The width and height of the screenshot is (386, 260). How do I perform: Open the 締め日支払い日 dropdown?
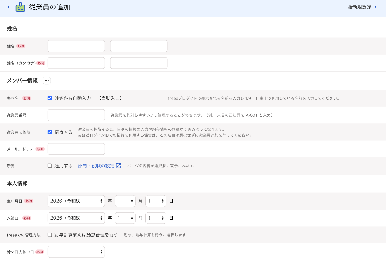pos(76,252)
